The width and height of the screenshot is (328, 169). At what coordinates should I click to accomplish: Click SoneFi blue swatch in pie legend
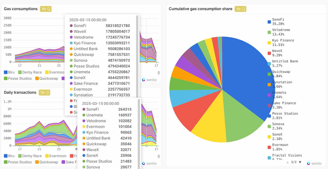pyautogui.click(x=269, y=22)
